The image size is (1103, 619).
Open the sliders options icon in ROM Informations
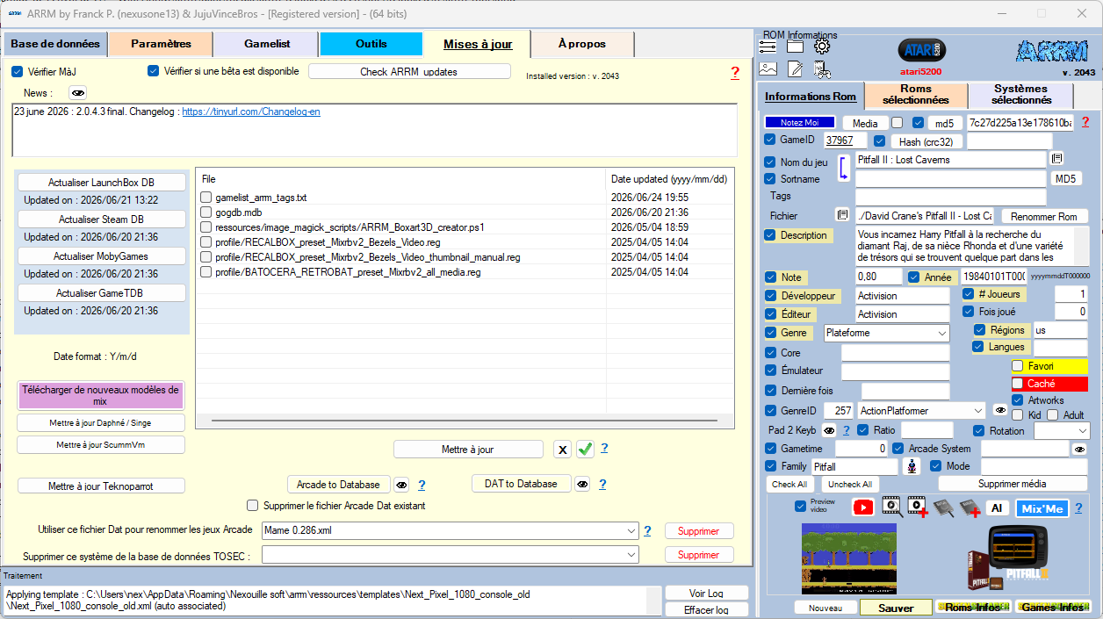click(768, 47)
